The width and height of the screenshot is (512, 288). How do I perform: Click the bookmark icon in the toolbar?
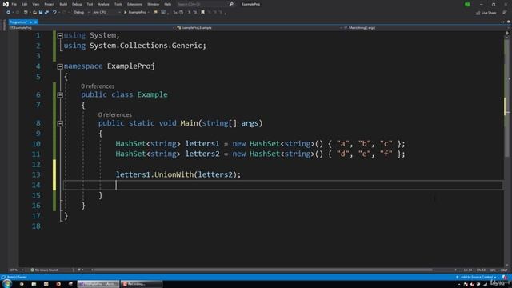click(x=202, y=13)
